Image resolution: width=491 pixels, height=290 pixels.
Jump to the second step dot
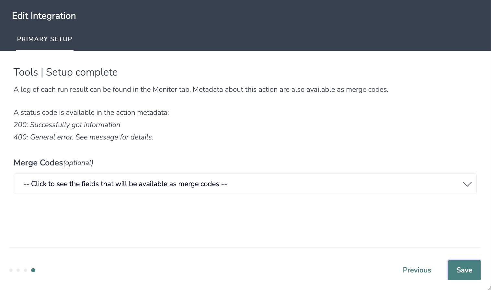18,270
